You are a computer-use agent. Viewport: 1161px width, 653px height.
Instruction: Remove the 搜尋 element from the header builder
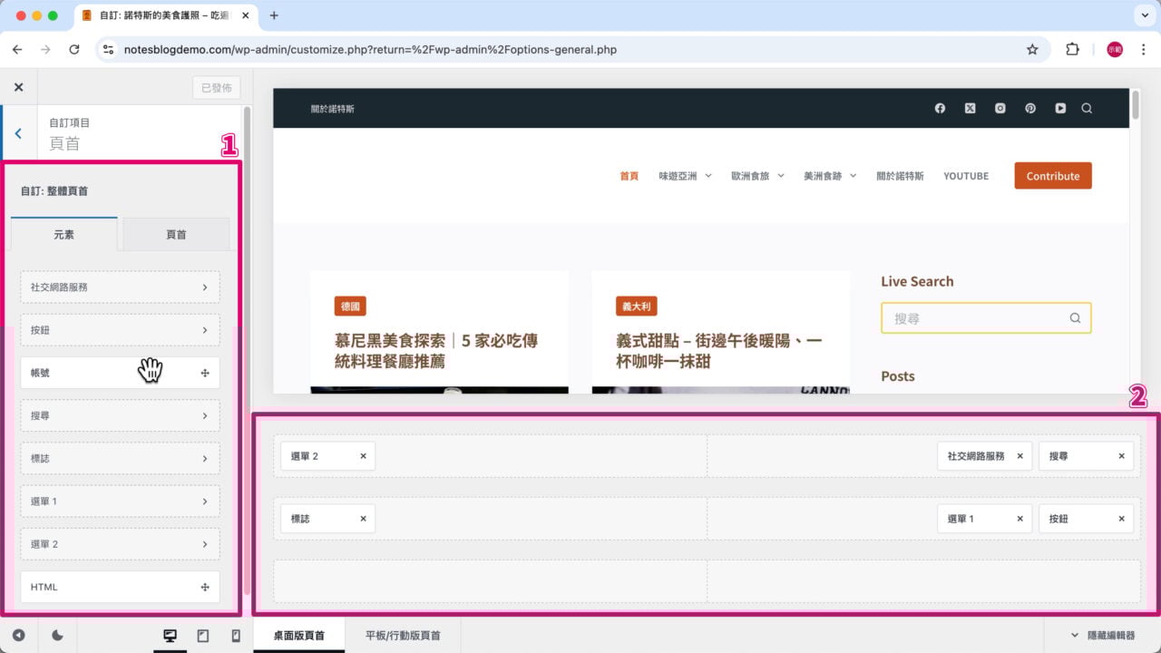point(1121,456)
